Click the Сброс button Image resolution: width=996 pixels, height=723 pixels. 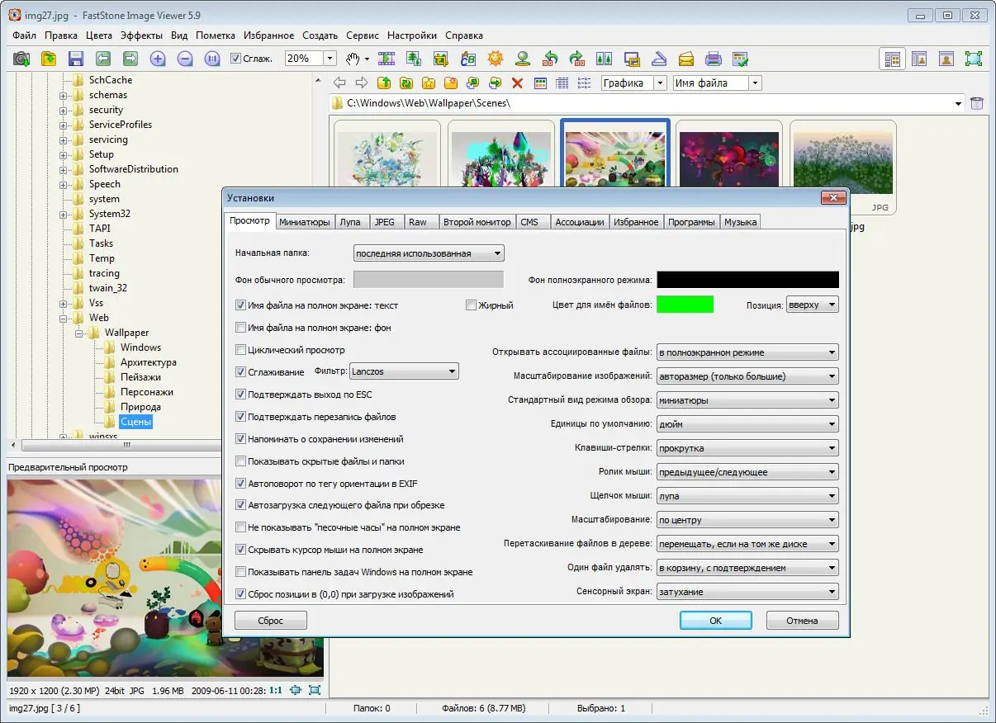[x=270, y=621]
